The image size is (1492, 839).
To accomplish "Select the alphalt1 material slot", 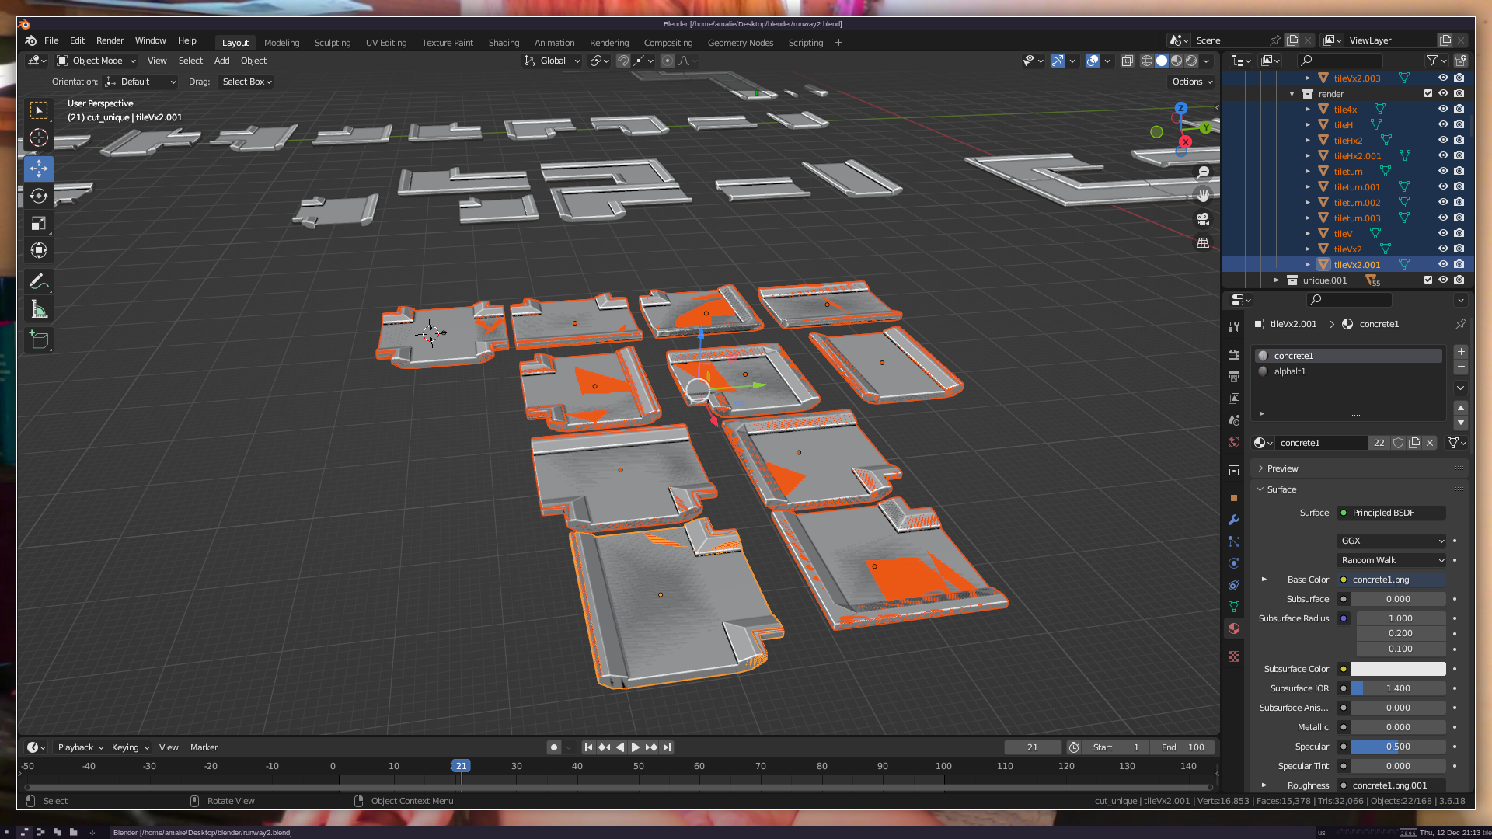I will tap(1290, 371).
